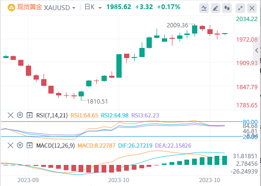This screenshot has width=261, height=186.
Task: Click price axis label 1972.08
Action: [x=247, y=40]
